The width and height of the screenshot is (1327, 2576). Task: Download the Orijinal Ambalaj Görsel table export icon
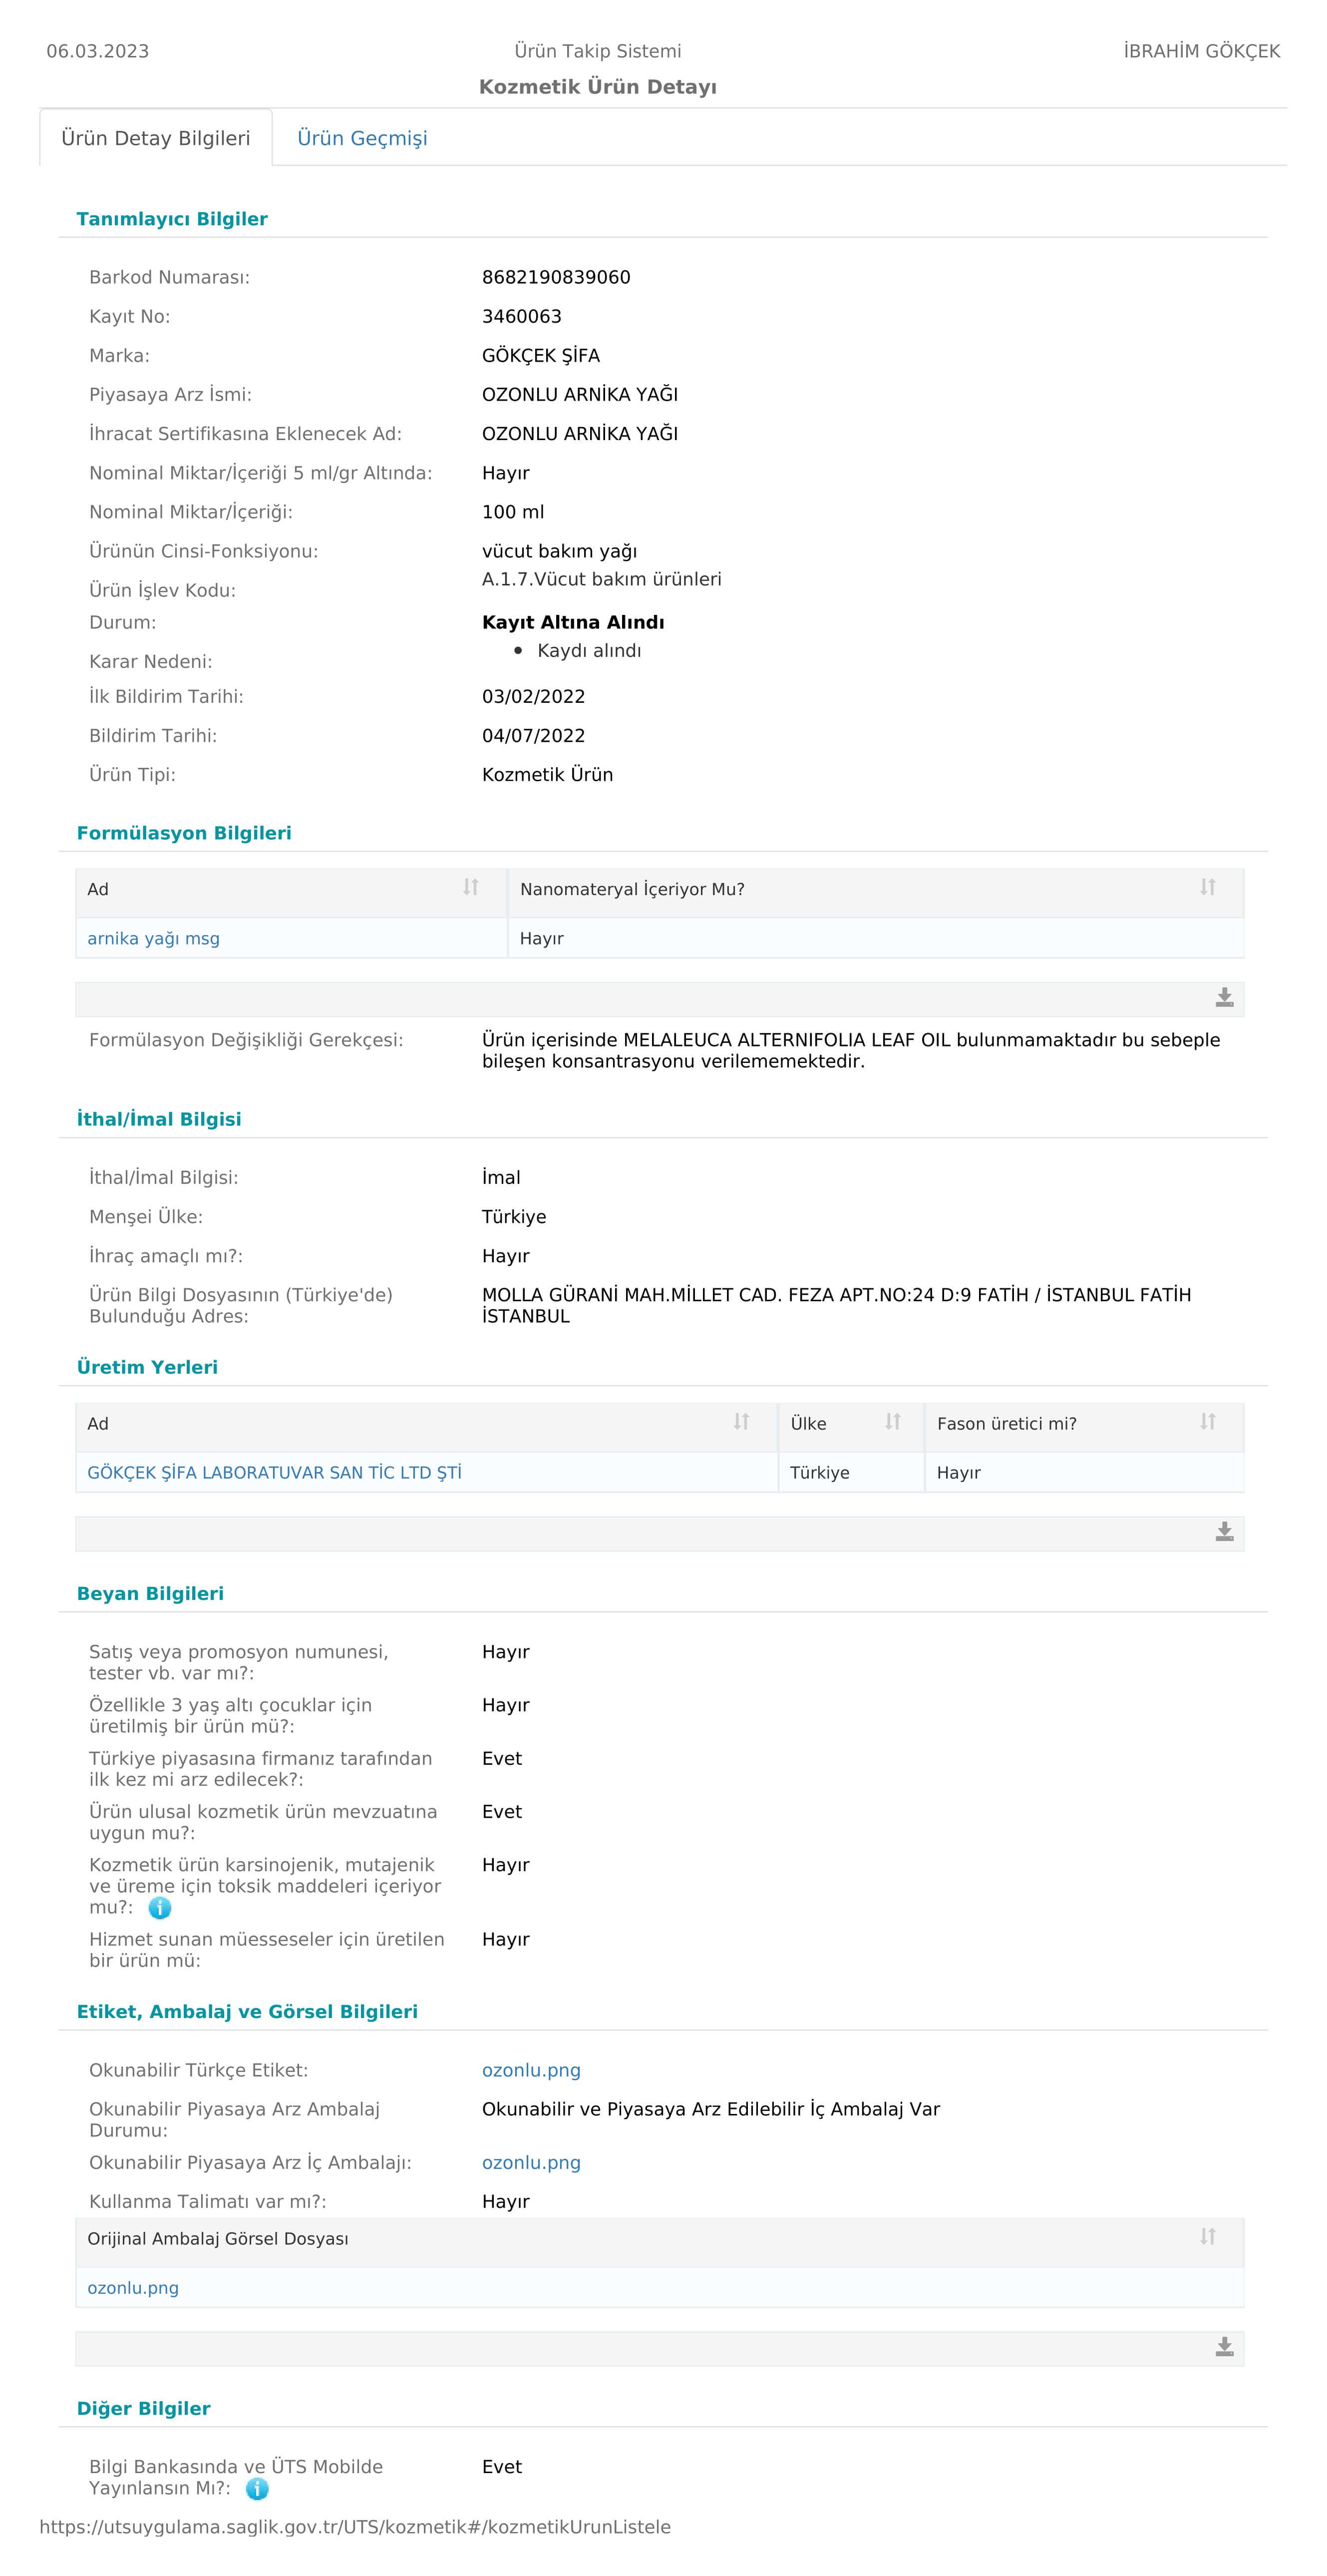pyautogui.click(x=1224, y=2347)
